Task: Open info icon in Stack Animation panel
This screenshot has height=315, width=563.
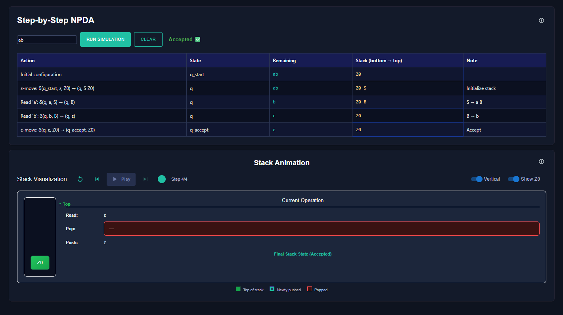Action: 541,162
